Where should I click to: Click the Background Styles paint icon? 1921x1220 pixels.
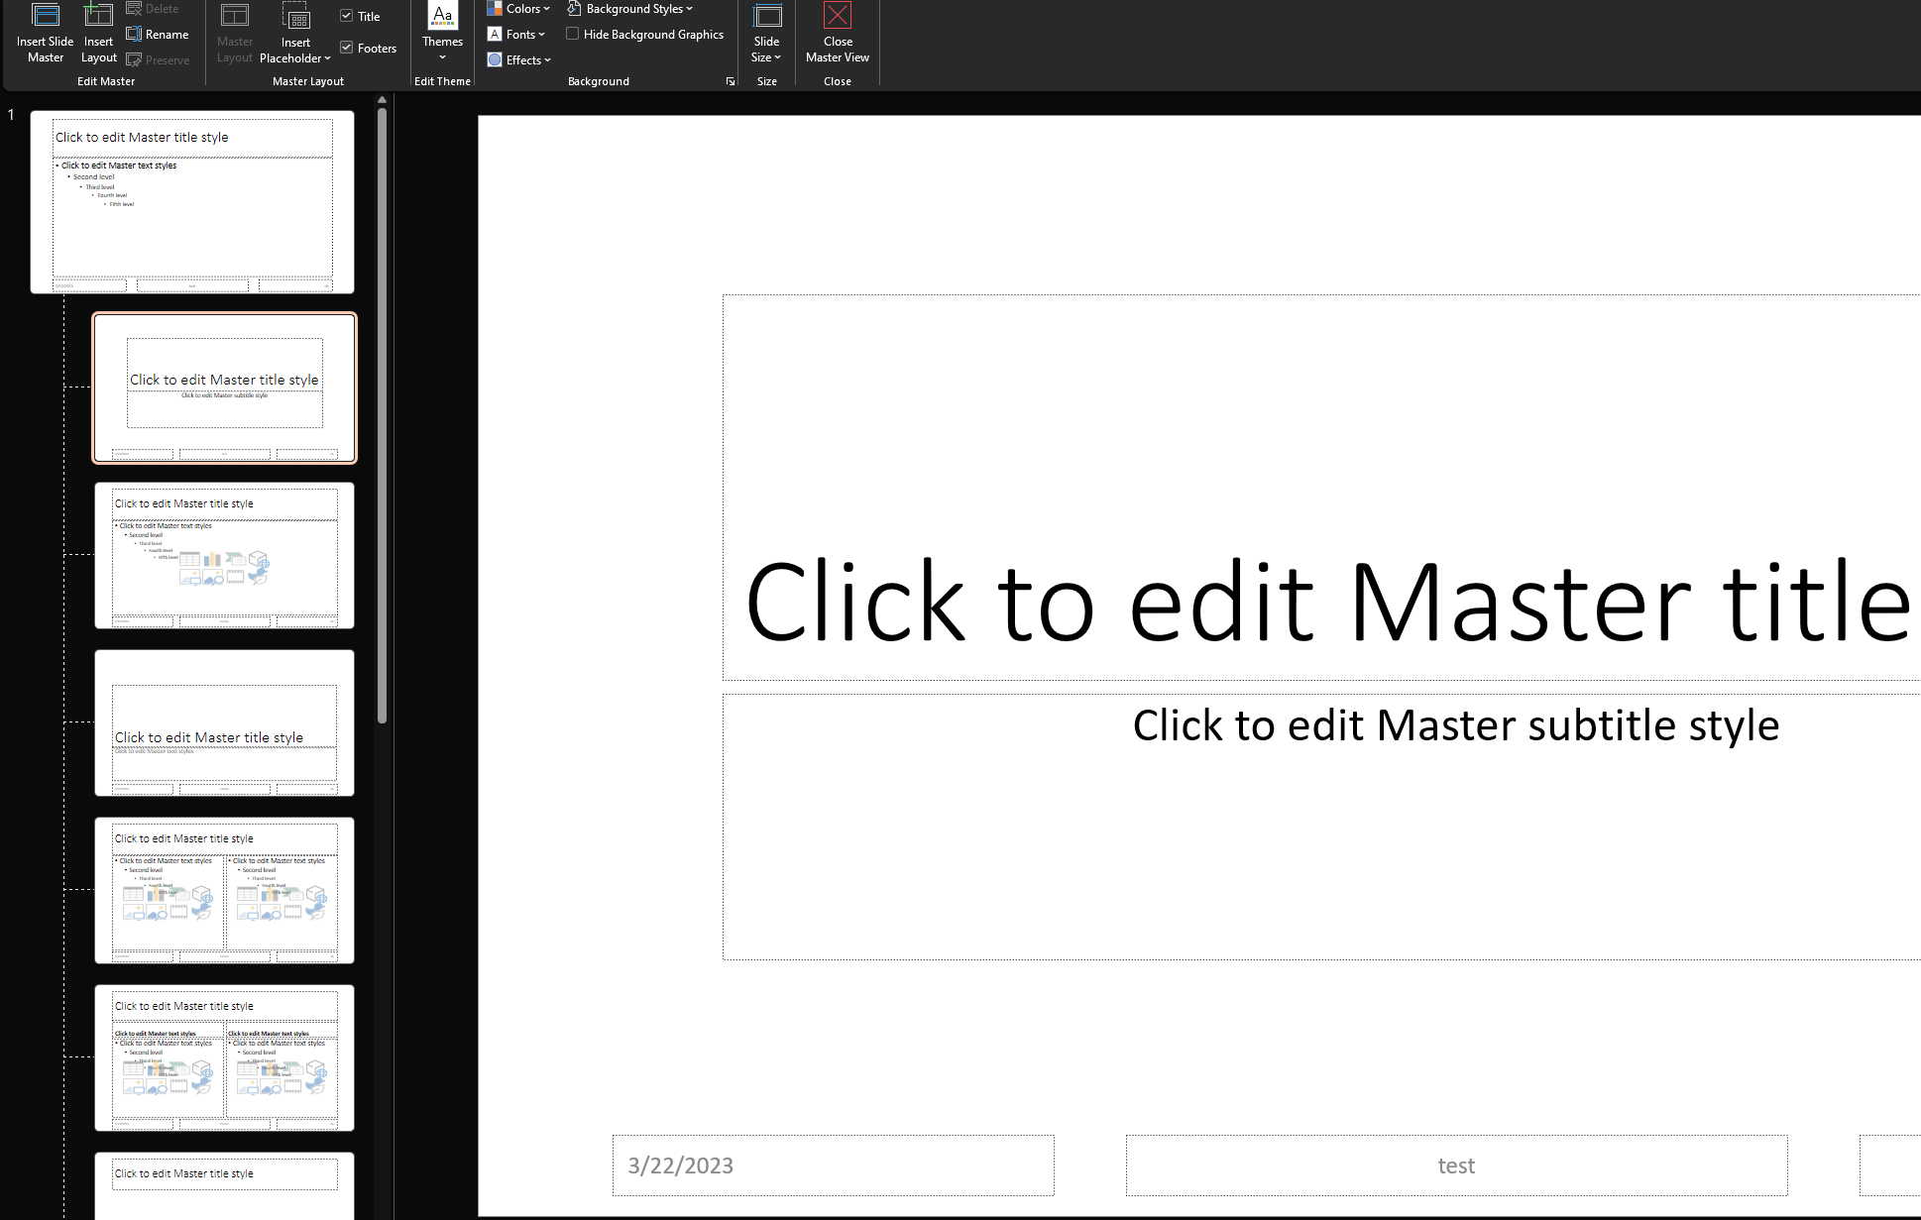click(x=573, y=9)
